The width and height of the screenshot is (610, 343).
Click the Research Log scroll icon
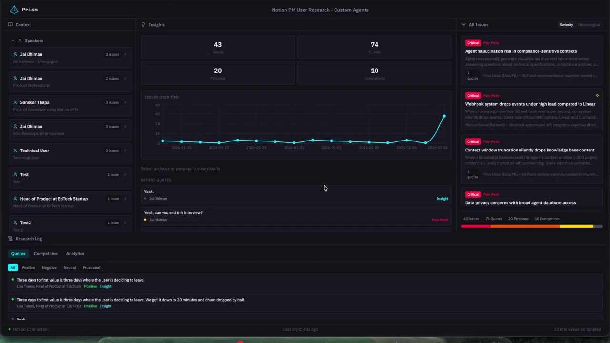click(10, 239)
